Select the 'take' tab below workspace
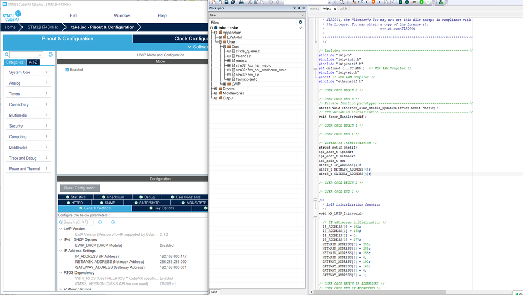The width and height of the screenshot is (523, 295). pyautogui.click(x=214, y=292)
